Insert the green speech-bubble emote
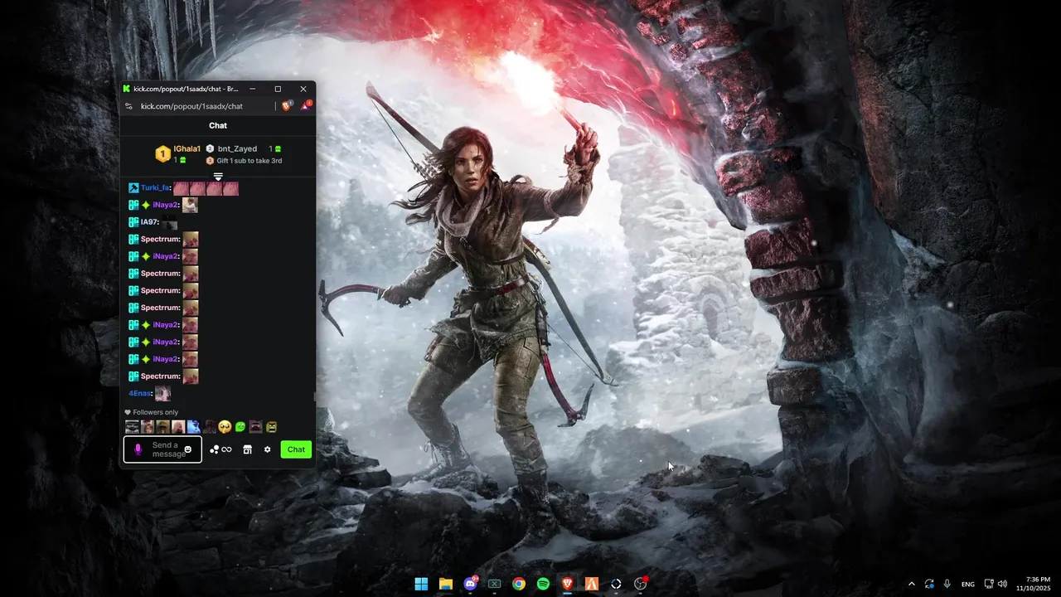Screen dimensions: 1061x597 [240, 427]
